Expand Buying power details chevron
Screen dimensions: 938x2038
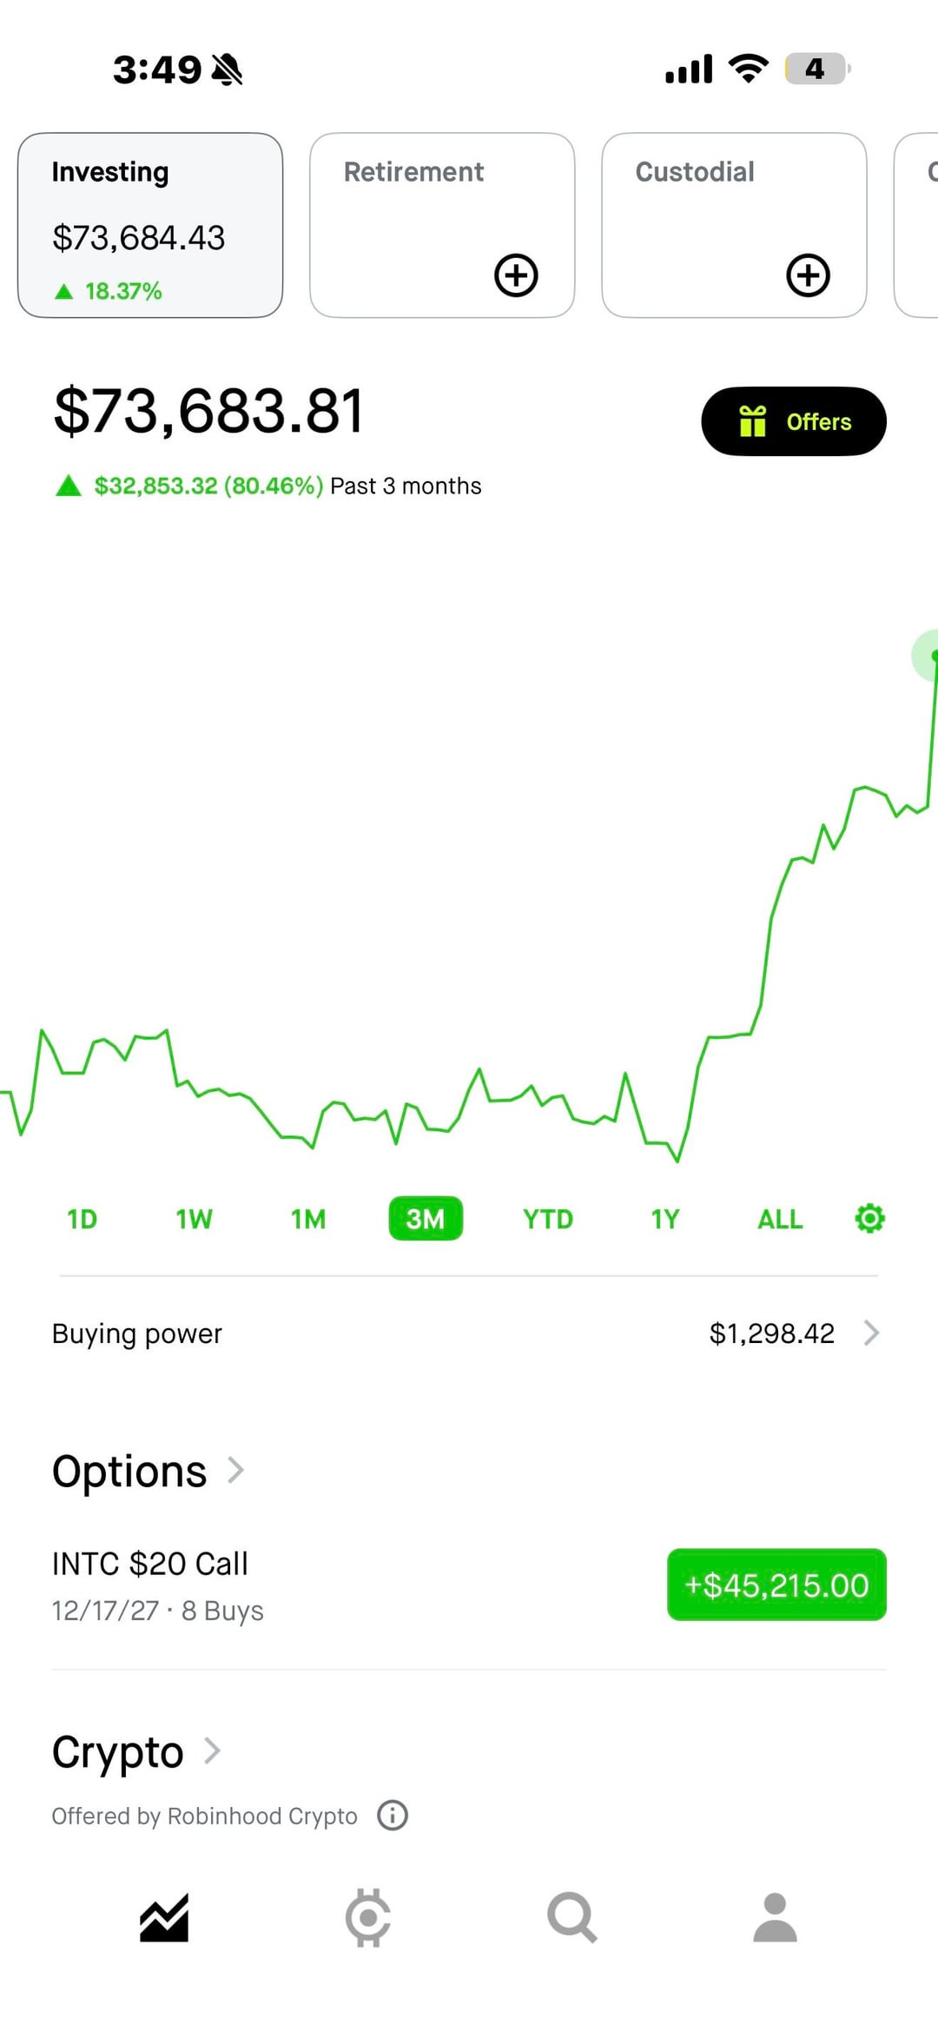coord(871,1333)
